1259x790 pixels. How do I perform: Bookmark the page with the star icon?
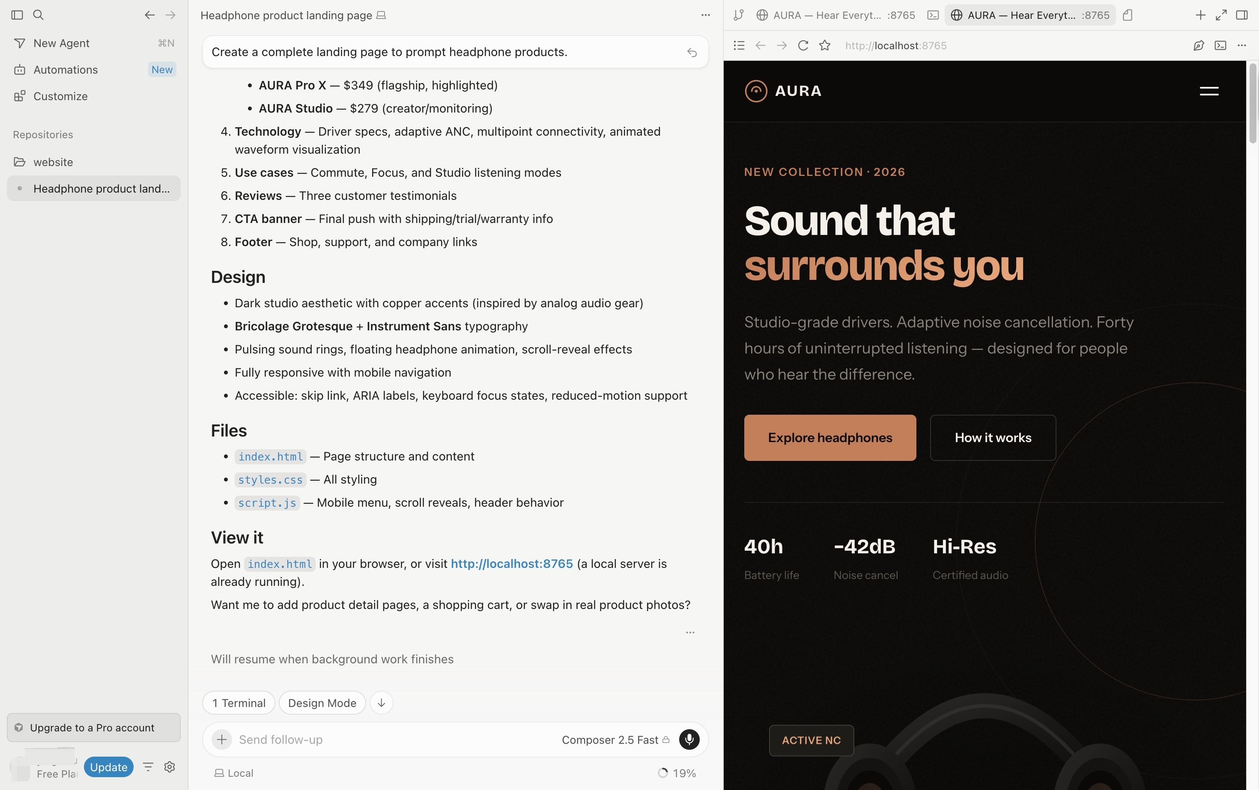pos(824,45)
